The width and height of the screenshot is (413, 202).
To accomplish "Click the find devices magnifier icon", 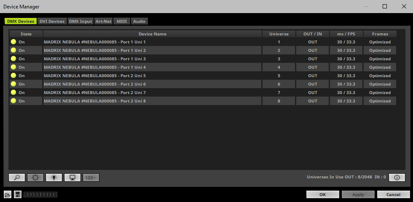I will pyautogui.click(x=17, y=178).
